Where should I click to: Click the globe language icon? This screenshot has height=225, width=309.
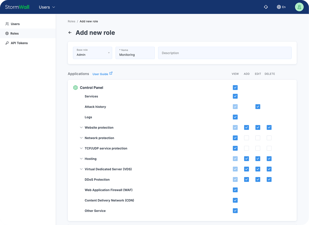click(279, 7)
